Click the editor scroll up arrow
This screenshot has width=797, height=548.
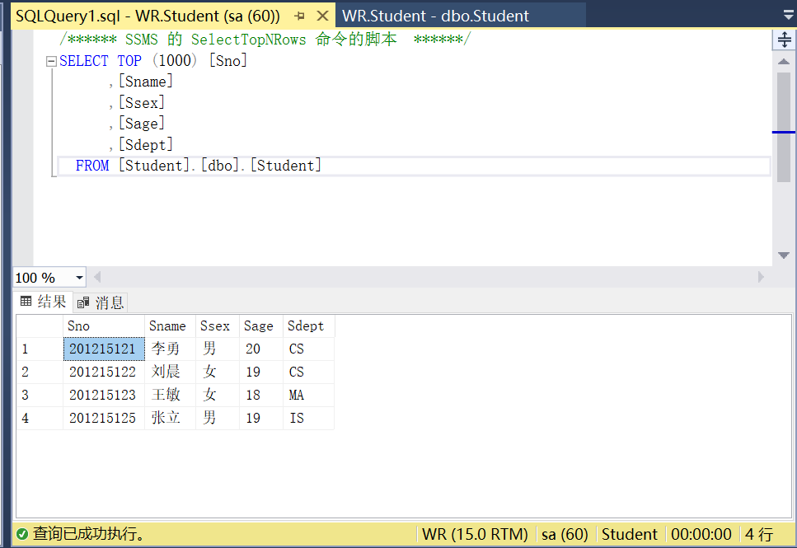click(784, 62)
